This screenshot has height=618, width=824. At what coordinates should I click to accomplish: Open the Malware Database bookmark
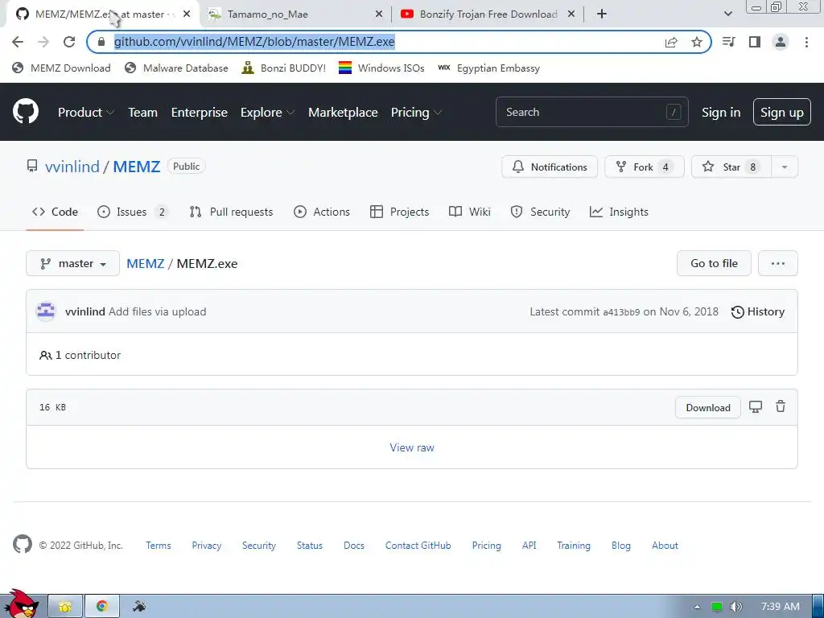point(176,68)
